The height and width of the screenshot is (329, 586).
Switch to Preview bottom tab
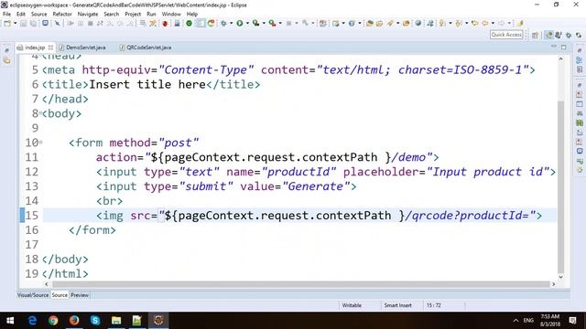click(80, 295)
